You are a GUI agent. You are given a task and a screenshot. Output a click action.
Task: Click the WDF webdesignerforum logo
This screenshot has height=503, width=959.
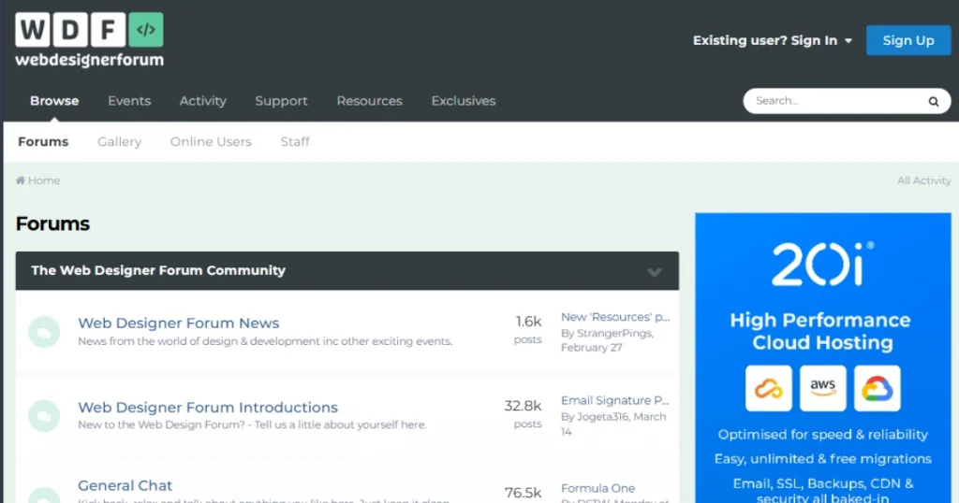coord(89,39)
